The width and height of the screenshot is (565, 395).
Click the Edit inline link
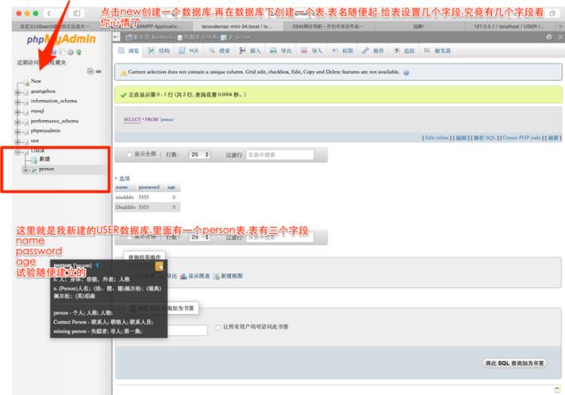tap(436, 137)
